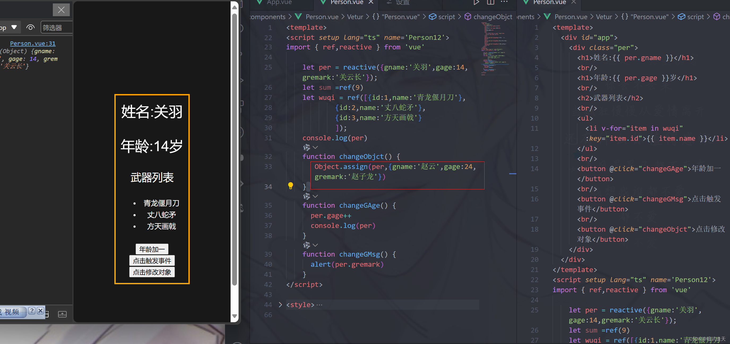
Task: Close the 视频 floating widget with its X
Action: tap(41, 311)
